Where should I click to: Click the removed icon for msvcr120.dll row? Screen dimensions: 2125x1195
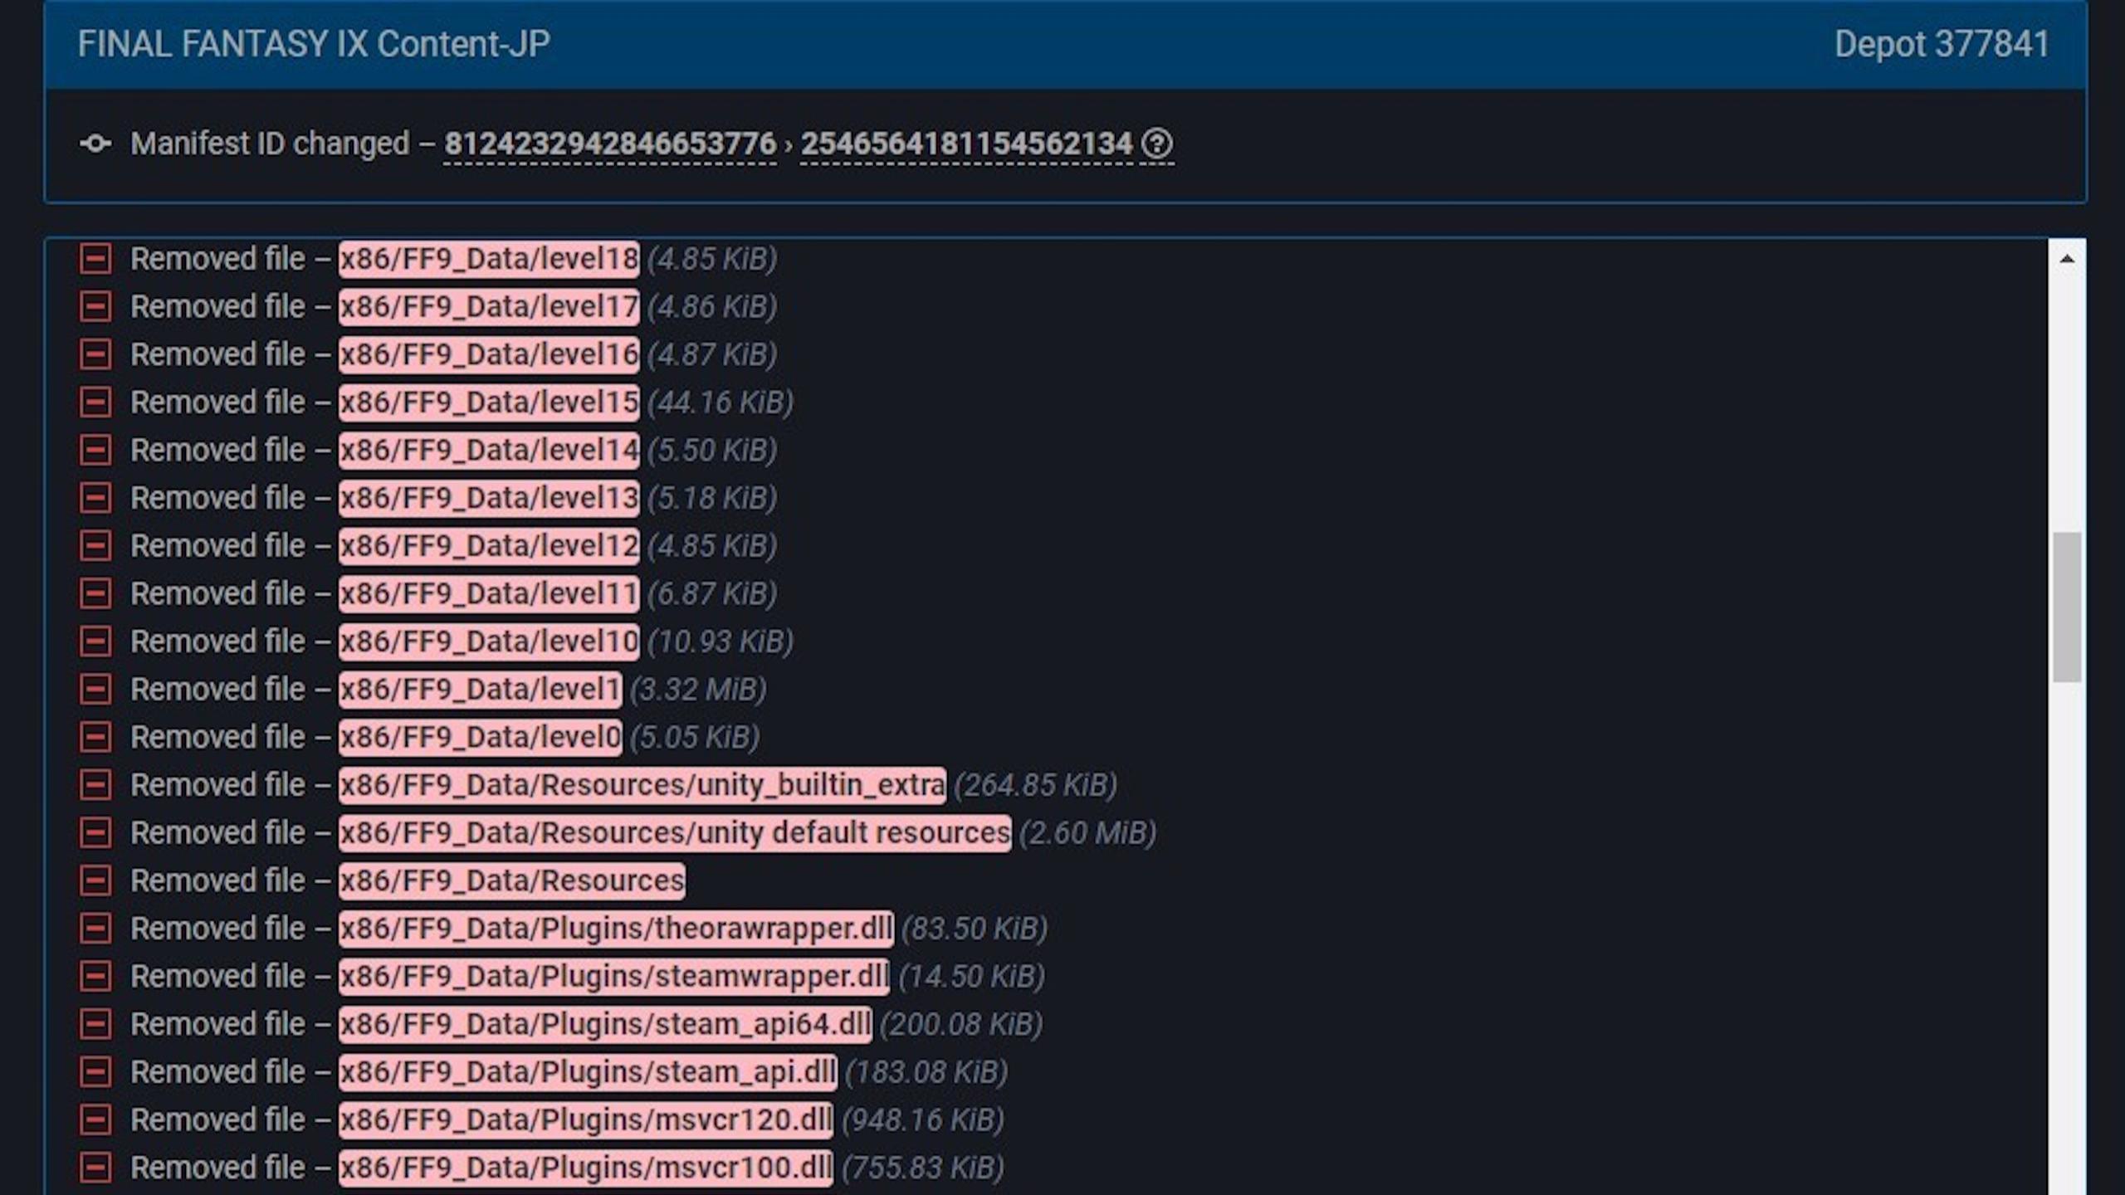pos(95,1120)
